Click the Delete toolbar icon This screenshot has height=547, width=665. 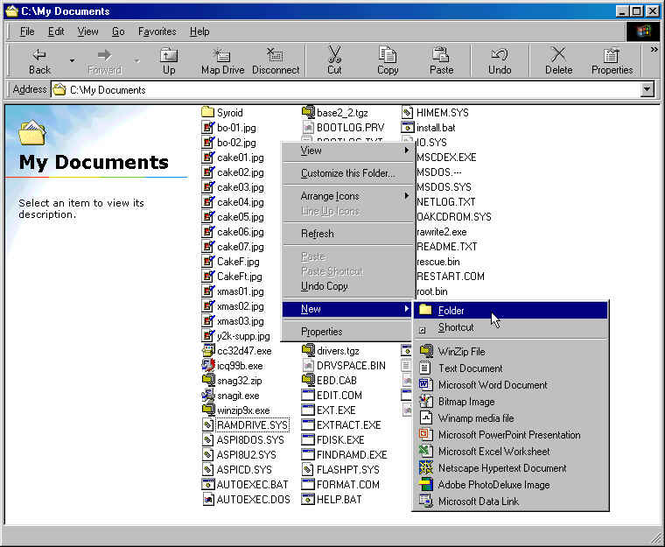click(x=558, y=60)
